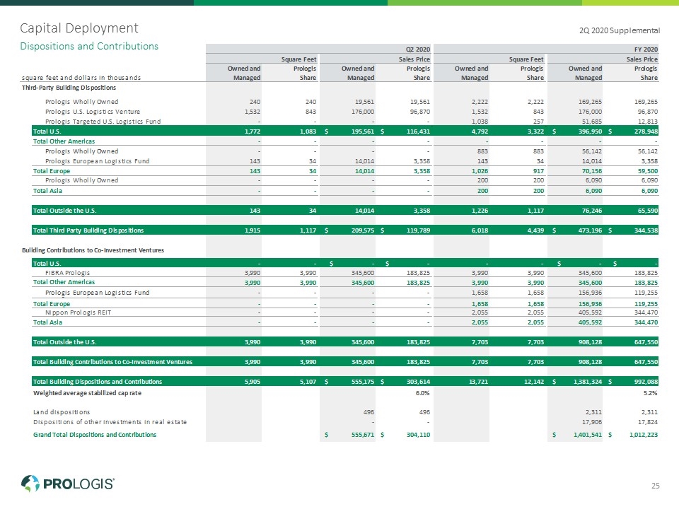
Task: Select the value 278,948 in Total U.S. row
Action: tap(646, 131)
